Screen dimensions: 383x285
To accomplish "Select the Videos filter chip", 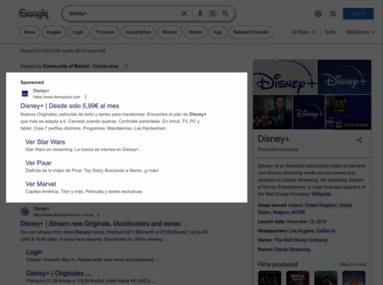I will 195,32.
